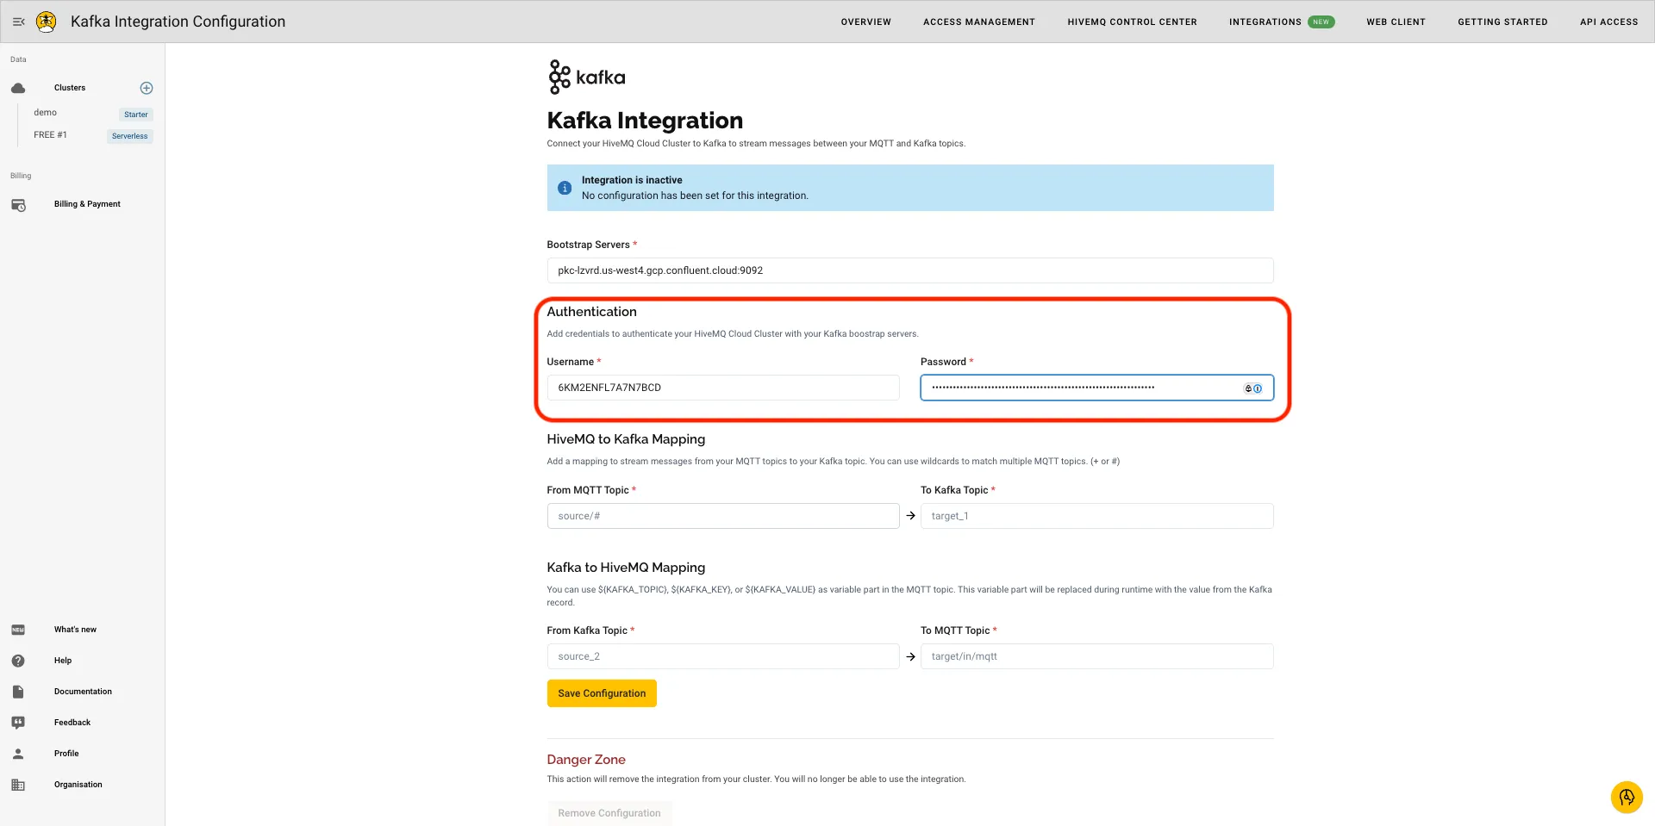Open the Overview tab
Screen dimensions: 1655x826
[866, 22]
